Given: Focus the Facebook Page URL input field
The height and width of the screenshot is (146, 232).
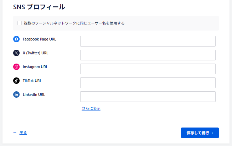Looking at the screenshot, I should coord(148,41).
